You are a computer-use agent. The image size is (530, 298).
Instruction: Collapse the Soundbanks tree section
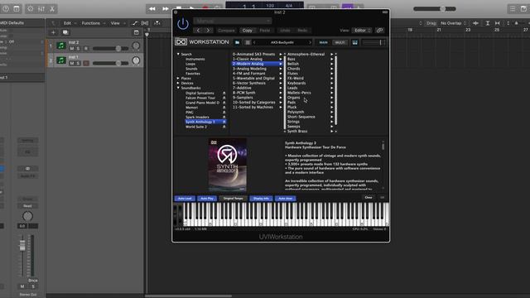point(178,88)
